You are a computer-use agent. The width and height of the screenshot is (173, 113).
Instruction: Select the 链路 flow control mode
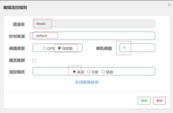click(x=103, y=72)
